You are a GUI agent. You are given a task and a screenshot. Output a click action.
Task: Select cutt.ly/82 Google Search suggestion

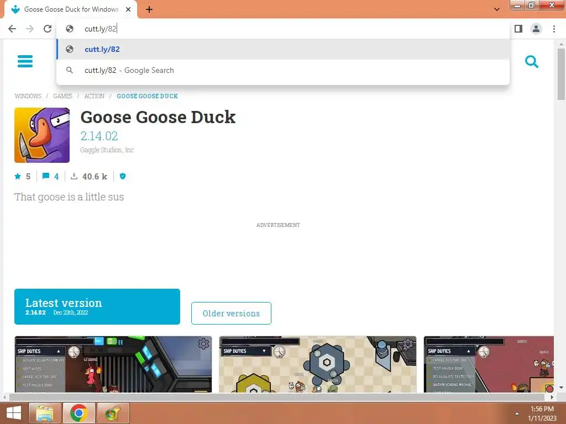coord(283,70)
